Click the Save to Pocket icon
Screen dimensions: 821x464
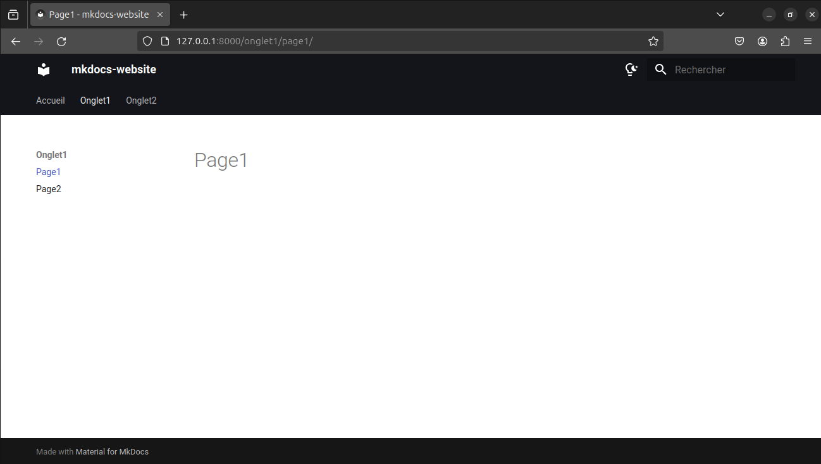pyautogui.click(x=739, y=41)
